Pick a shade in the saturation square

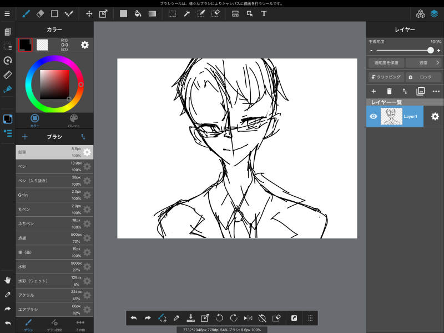click(54, 85)
